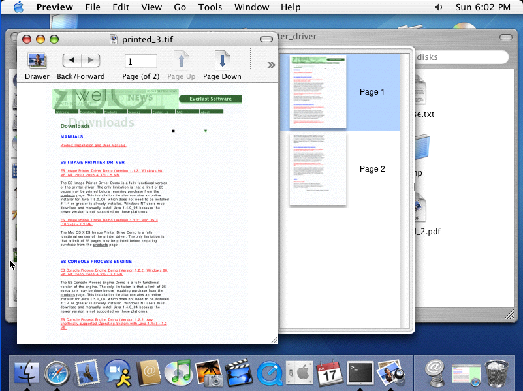Launch Safari from the Dock
Image resolution: width=523 pixels, height=391 pixels.
point(57,373)
